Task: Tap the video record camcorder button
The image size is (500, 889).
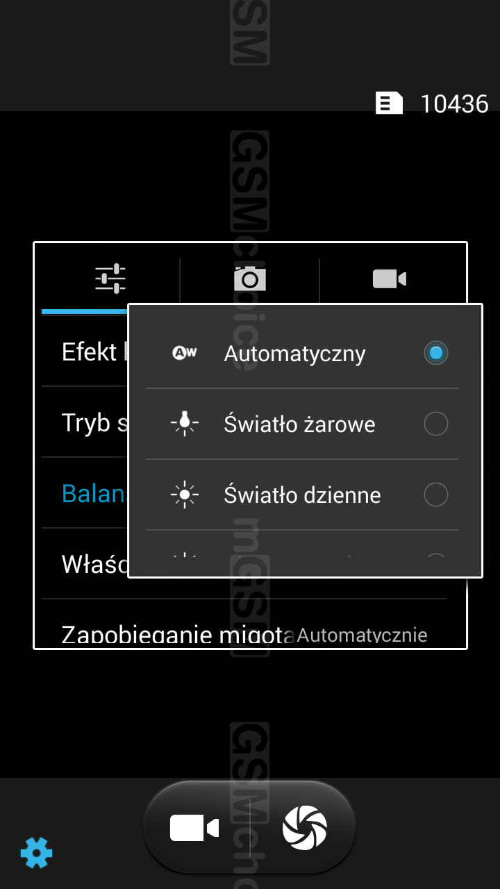Action: click(194, 828)
